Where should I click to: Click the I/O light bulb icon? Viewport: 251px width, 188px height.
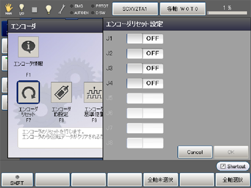coord(21,9)
